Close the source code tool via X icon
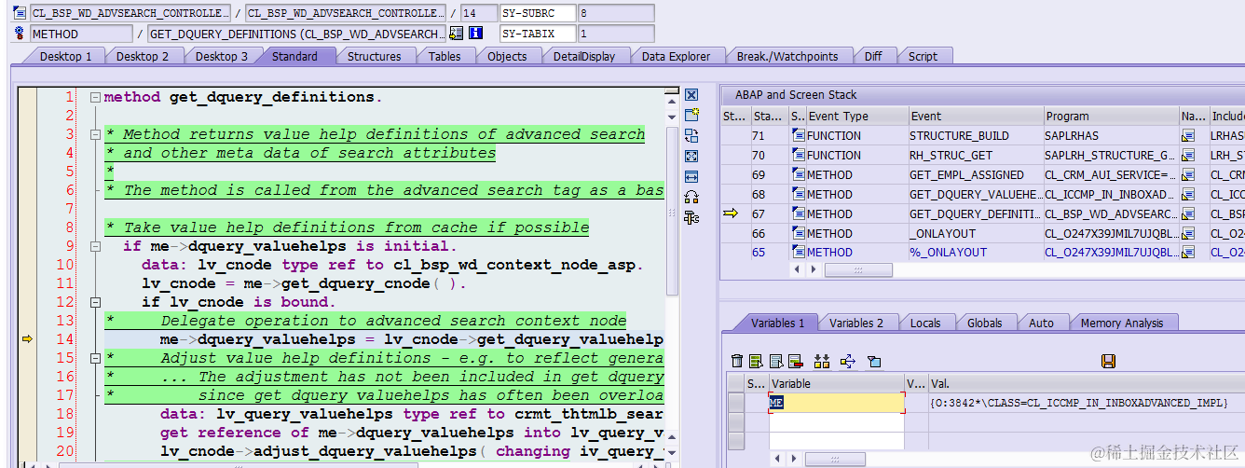 coord(691,95)
